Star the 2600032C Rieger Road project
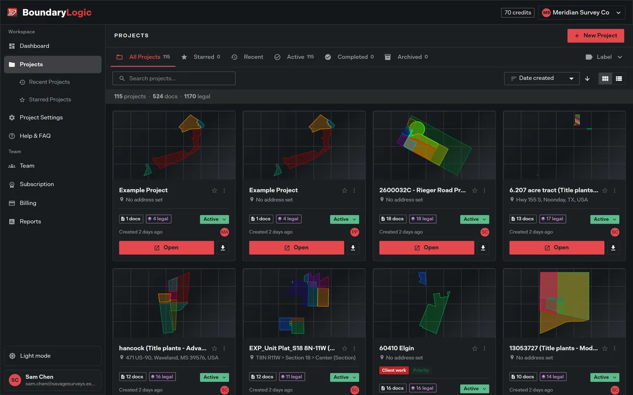The width and height of the screenshot is (633, 395). (475, 191)
